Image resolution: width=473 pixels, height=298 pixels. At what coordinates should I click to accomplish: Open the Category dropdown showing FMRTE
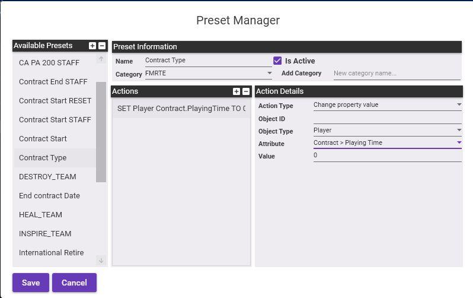click(209, 74)
